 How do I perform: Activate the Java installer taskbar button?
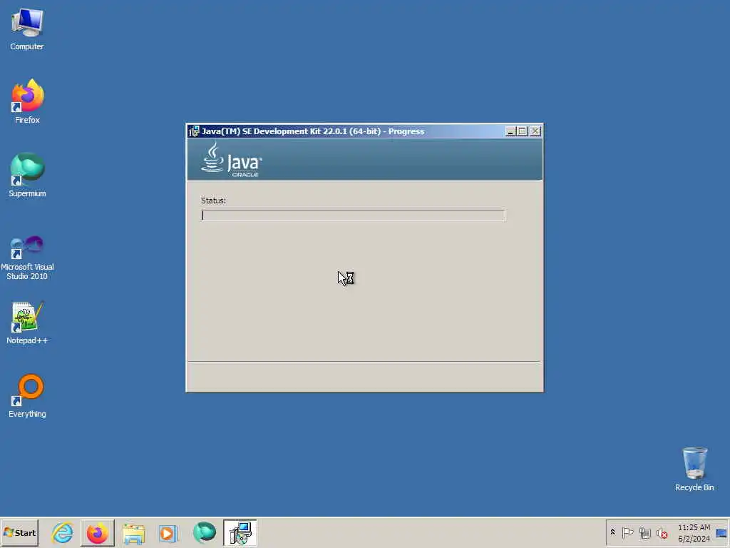pyautogui.click(x=240, y=532)
